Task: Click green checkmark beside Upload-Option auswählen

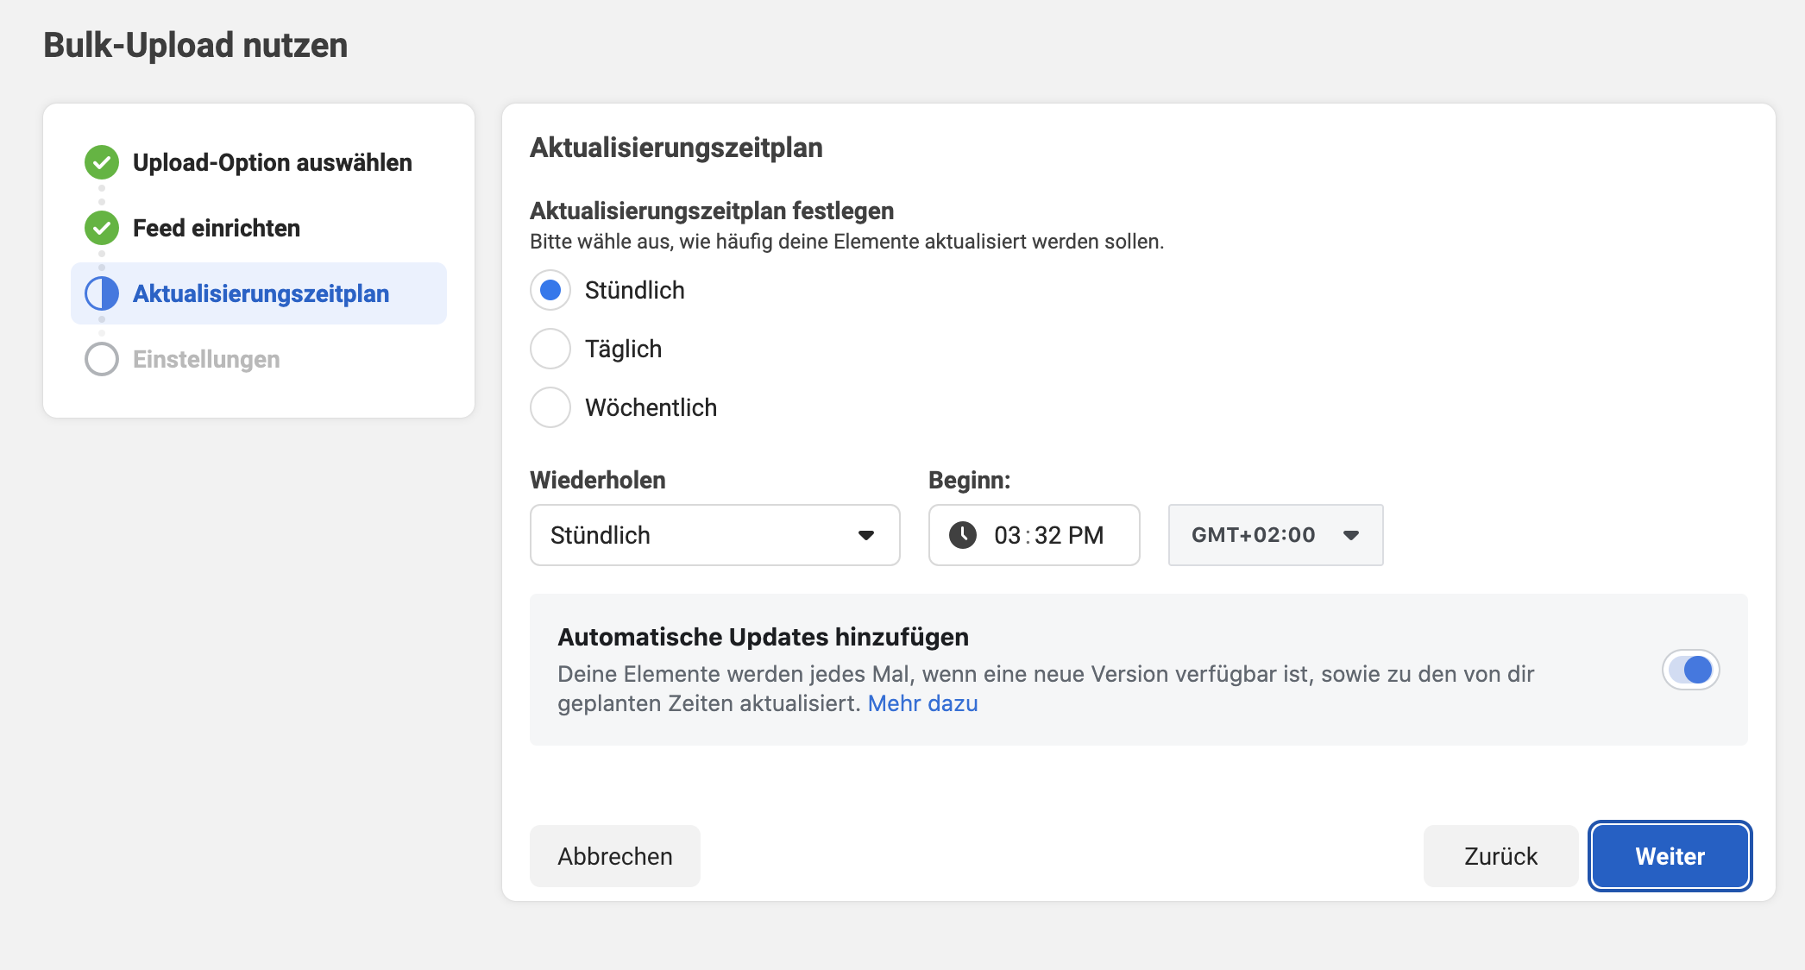Action: [x=102, y=162]
